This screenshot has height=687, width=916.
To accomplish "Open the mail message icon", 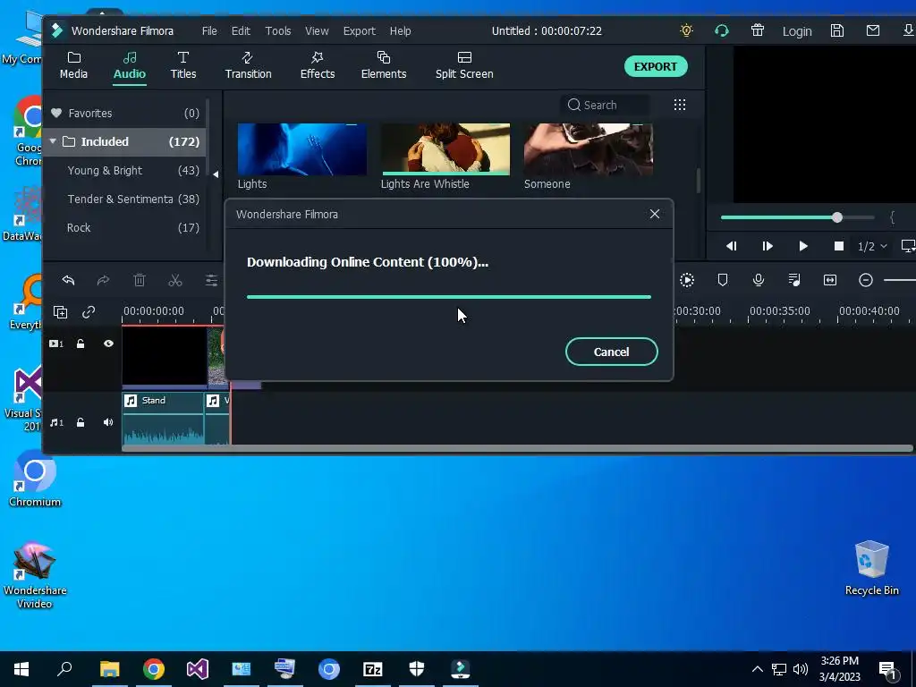I will point(873,30).
